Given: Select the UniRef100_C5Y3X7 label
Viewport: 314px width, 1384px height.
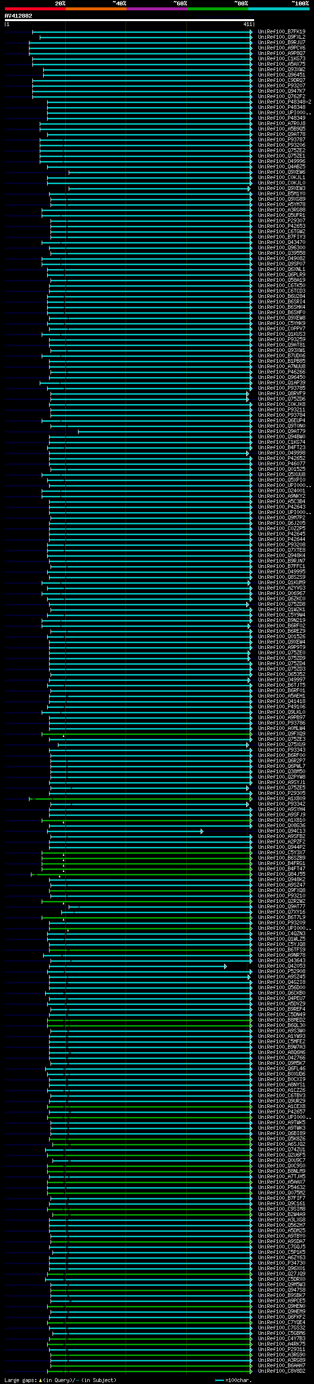Looking at the screenshot, I should tap(281, 853).
